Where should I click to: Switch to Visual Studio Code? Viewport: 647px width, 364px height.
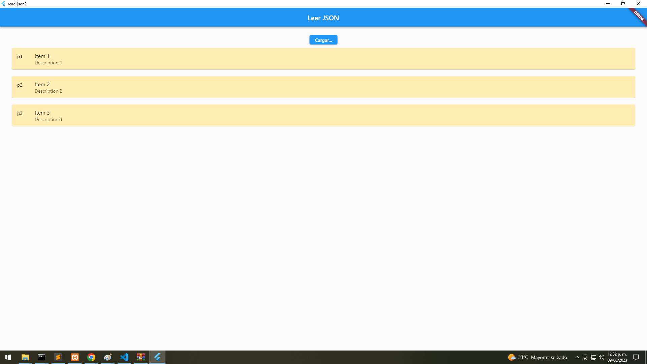point(124,357)
